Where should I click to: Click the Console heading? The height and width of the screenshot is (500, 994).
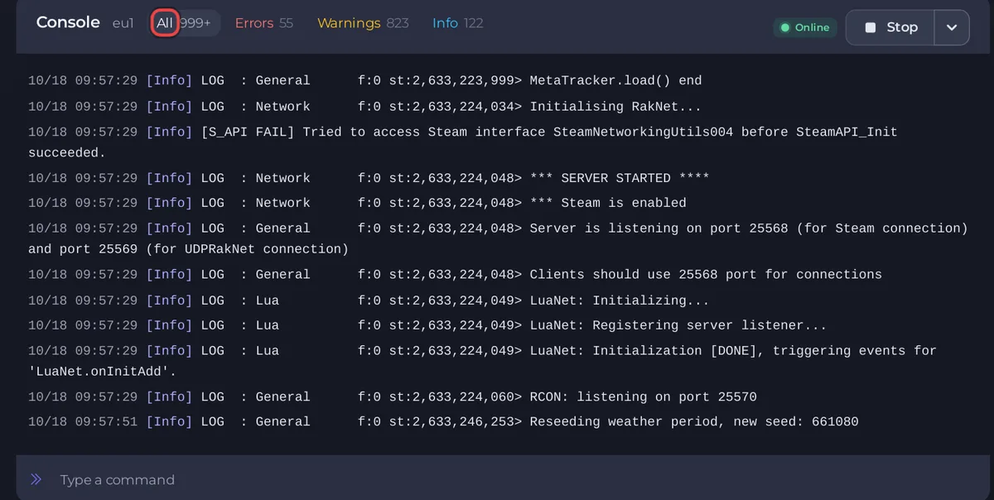click(68, 22)
